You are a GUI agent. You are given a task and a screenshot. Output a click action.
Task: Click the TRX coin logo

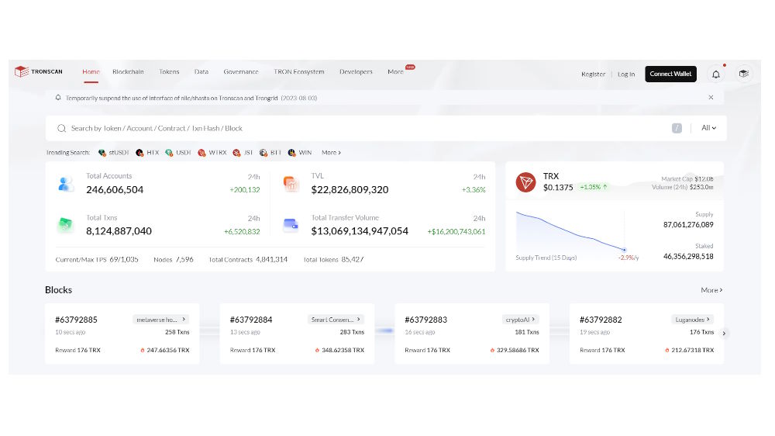[525, 182]
